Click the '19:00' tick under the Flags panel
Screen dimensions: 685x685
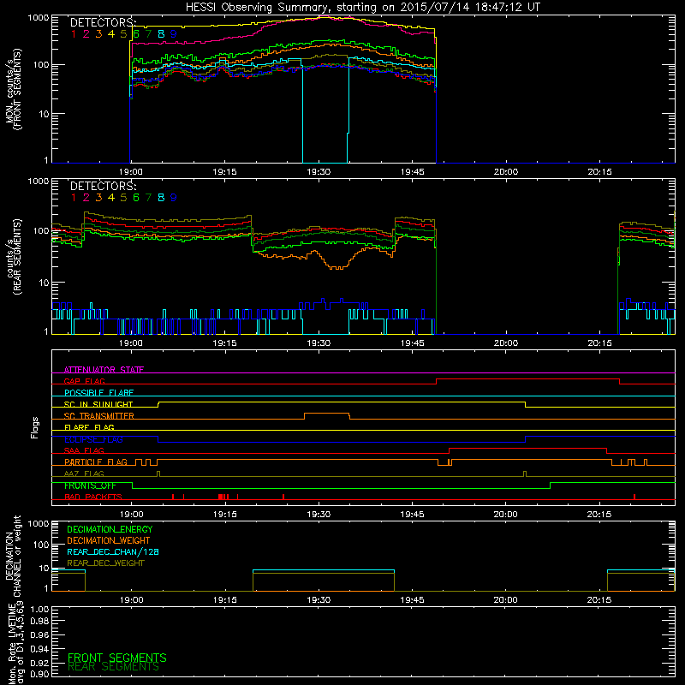pos(131,515)
